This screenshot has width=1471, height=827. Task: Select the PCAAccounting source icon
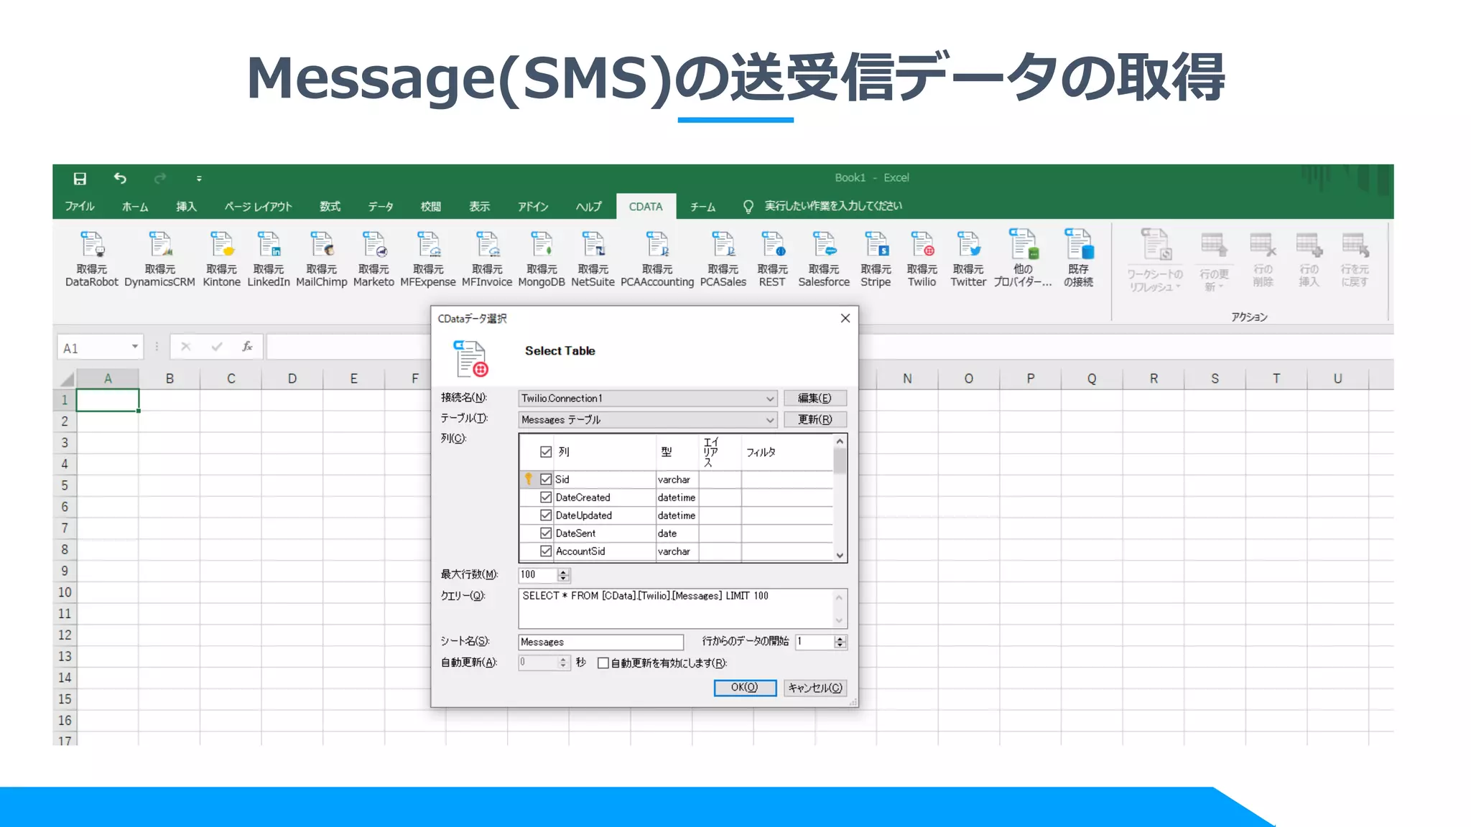click(x=657, y=258)
